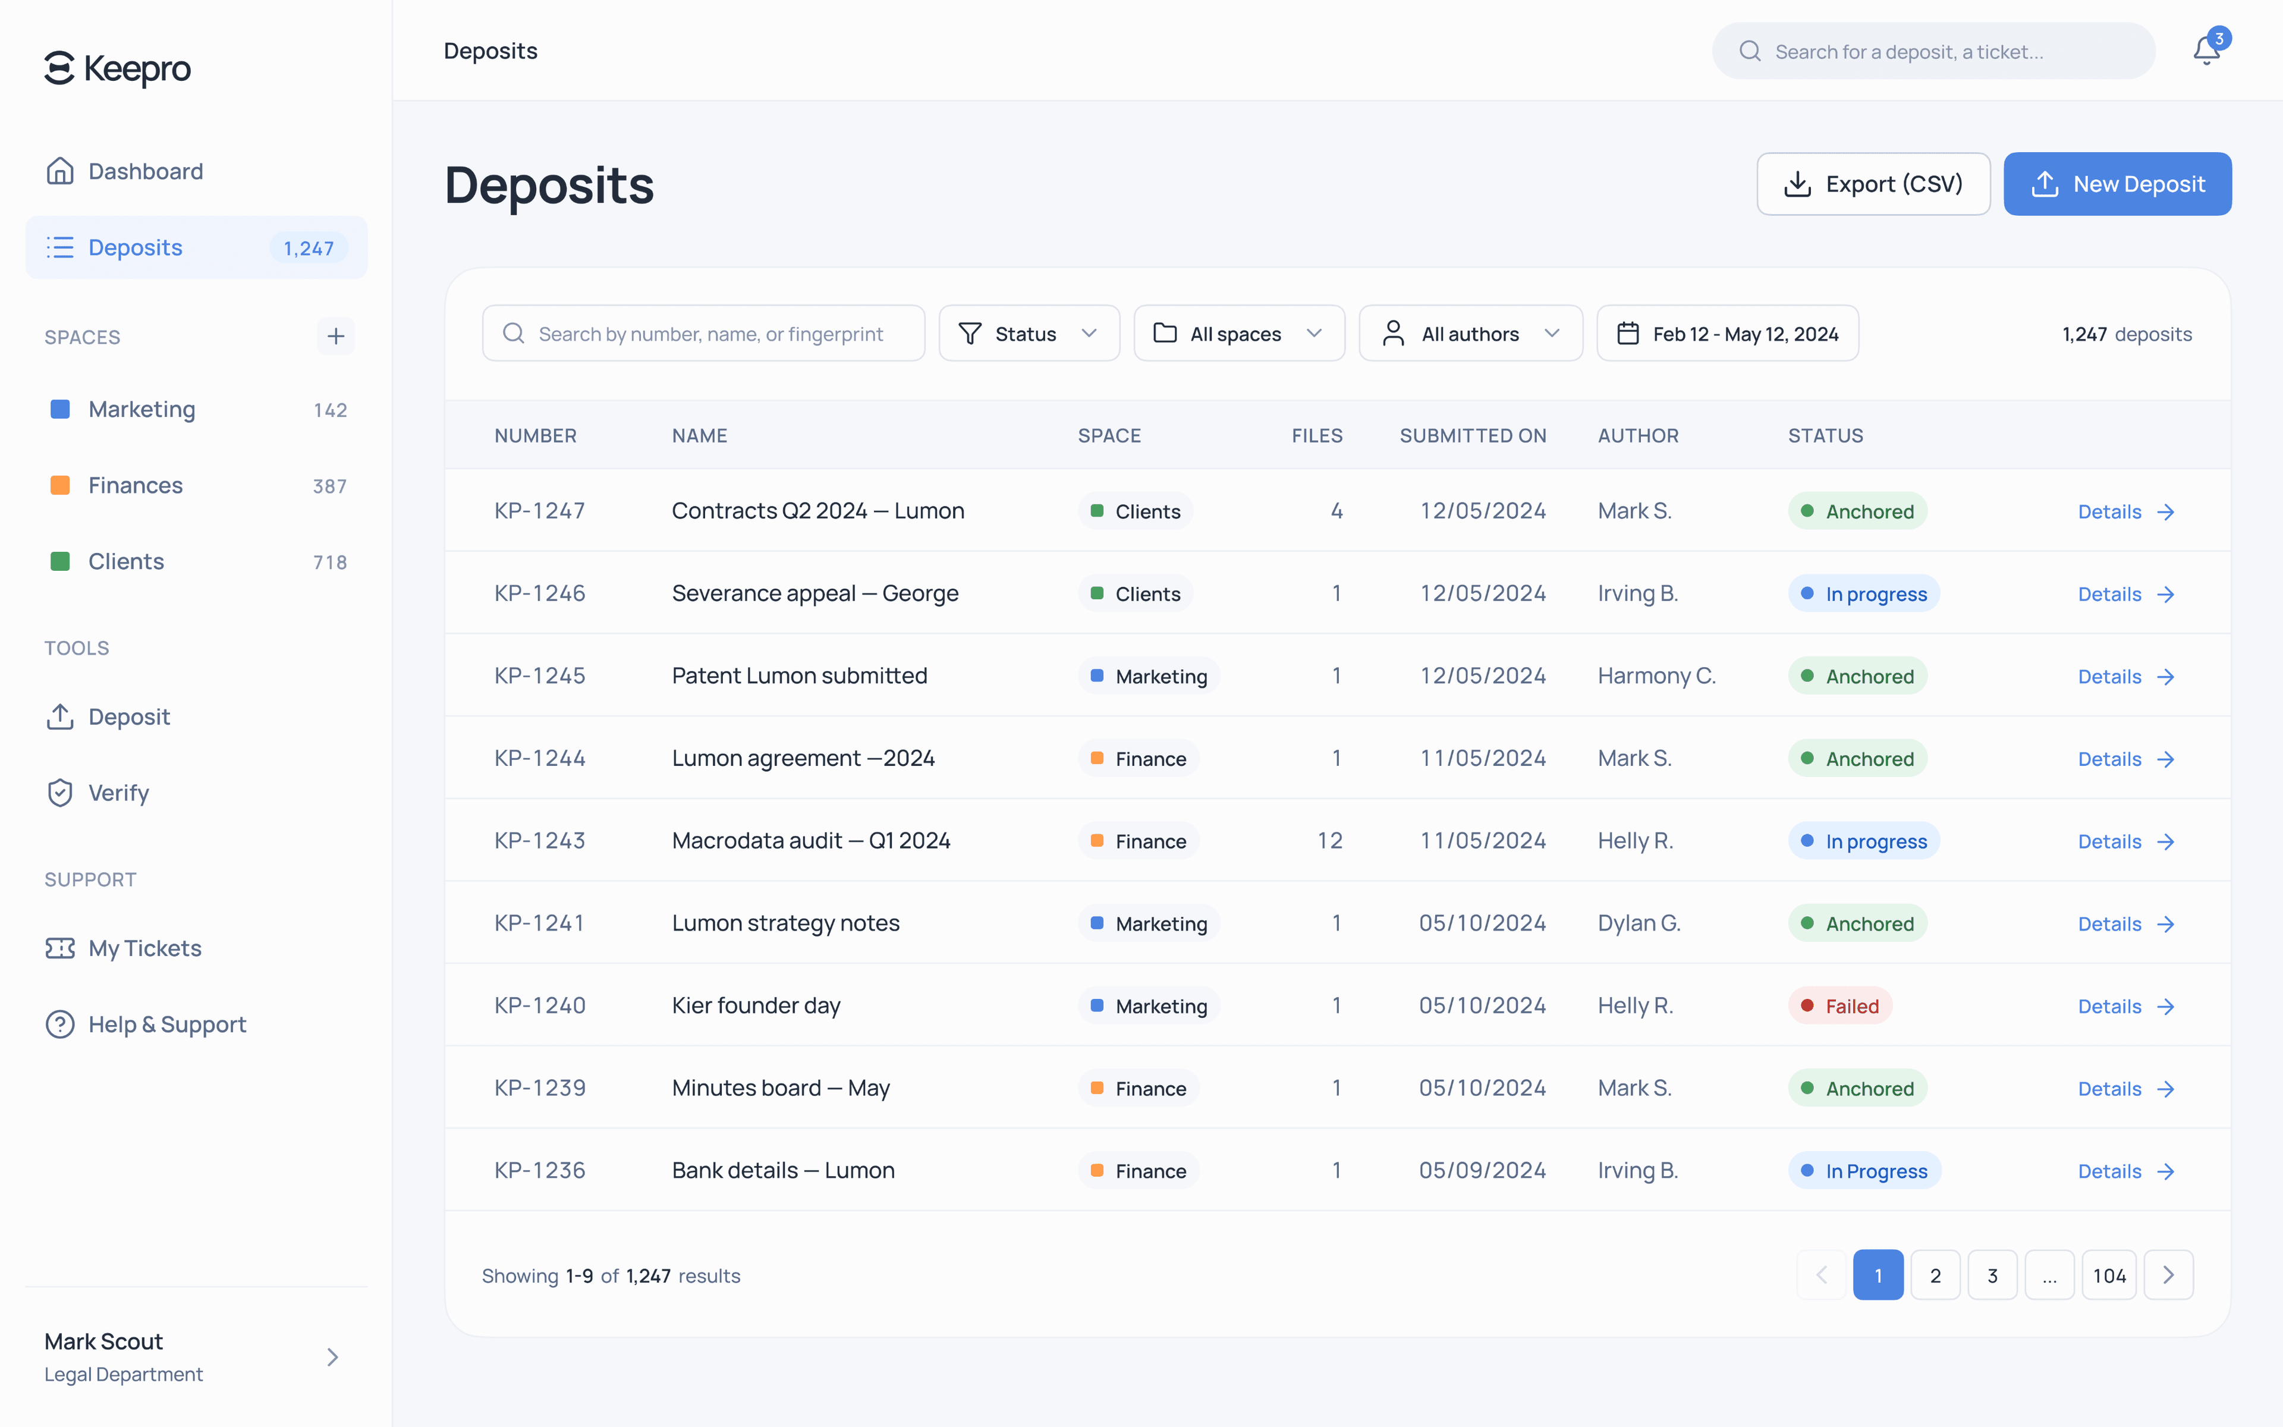
Task: Click current page 1 button
Action: 1878,1275
